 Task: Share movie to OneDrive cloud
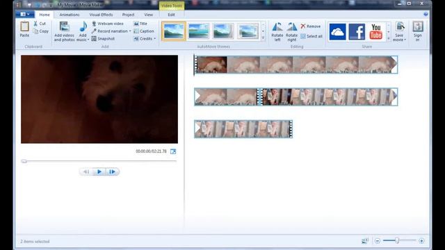[337, 32]
